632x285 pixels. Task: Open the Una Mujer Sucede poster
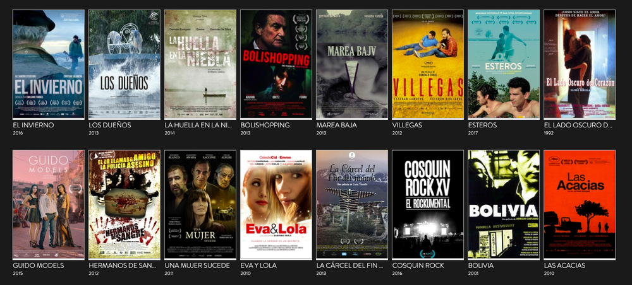click(x=200, y=204)
